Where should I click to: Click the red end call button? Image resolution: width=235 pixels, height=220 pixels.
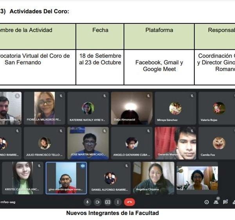click(130, 202)
